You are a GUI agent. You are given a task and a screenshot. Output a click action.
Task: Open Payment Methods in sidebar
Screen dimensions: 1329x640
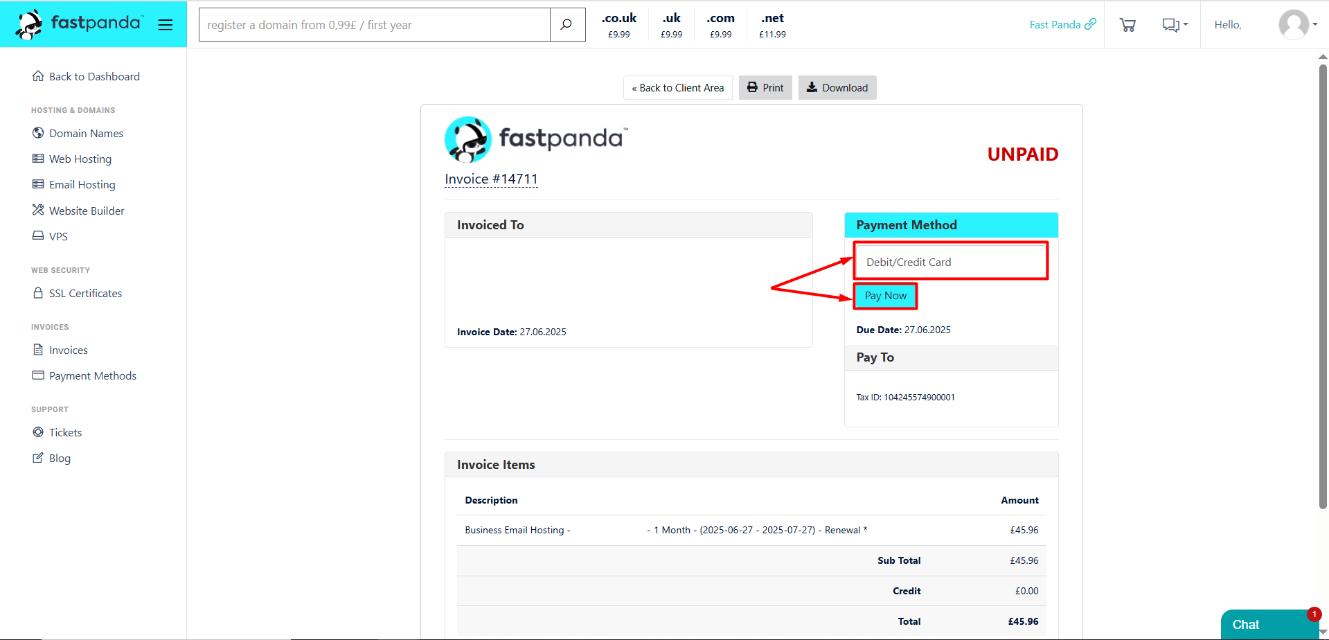coord(93,375)
